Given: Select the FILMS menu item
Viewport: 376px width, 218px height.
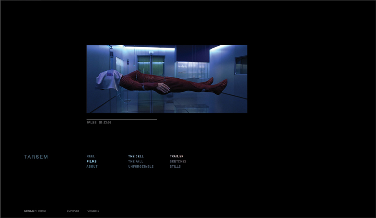Looking at the screenshot, I should [x=91, y=161].
